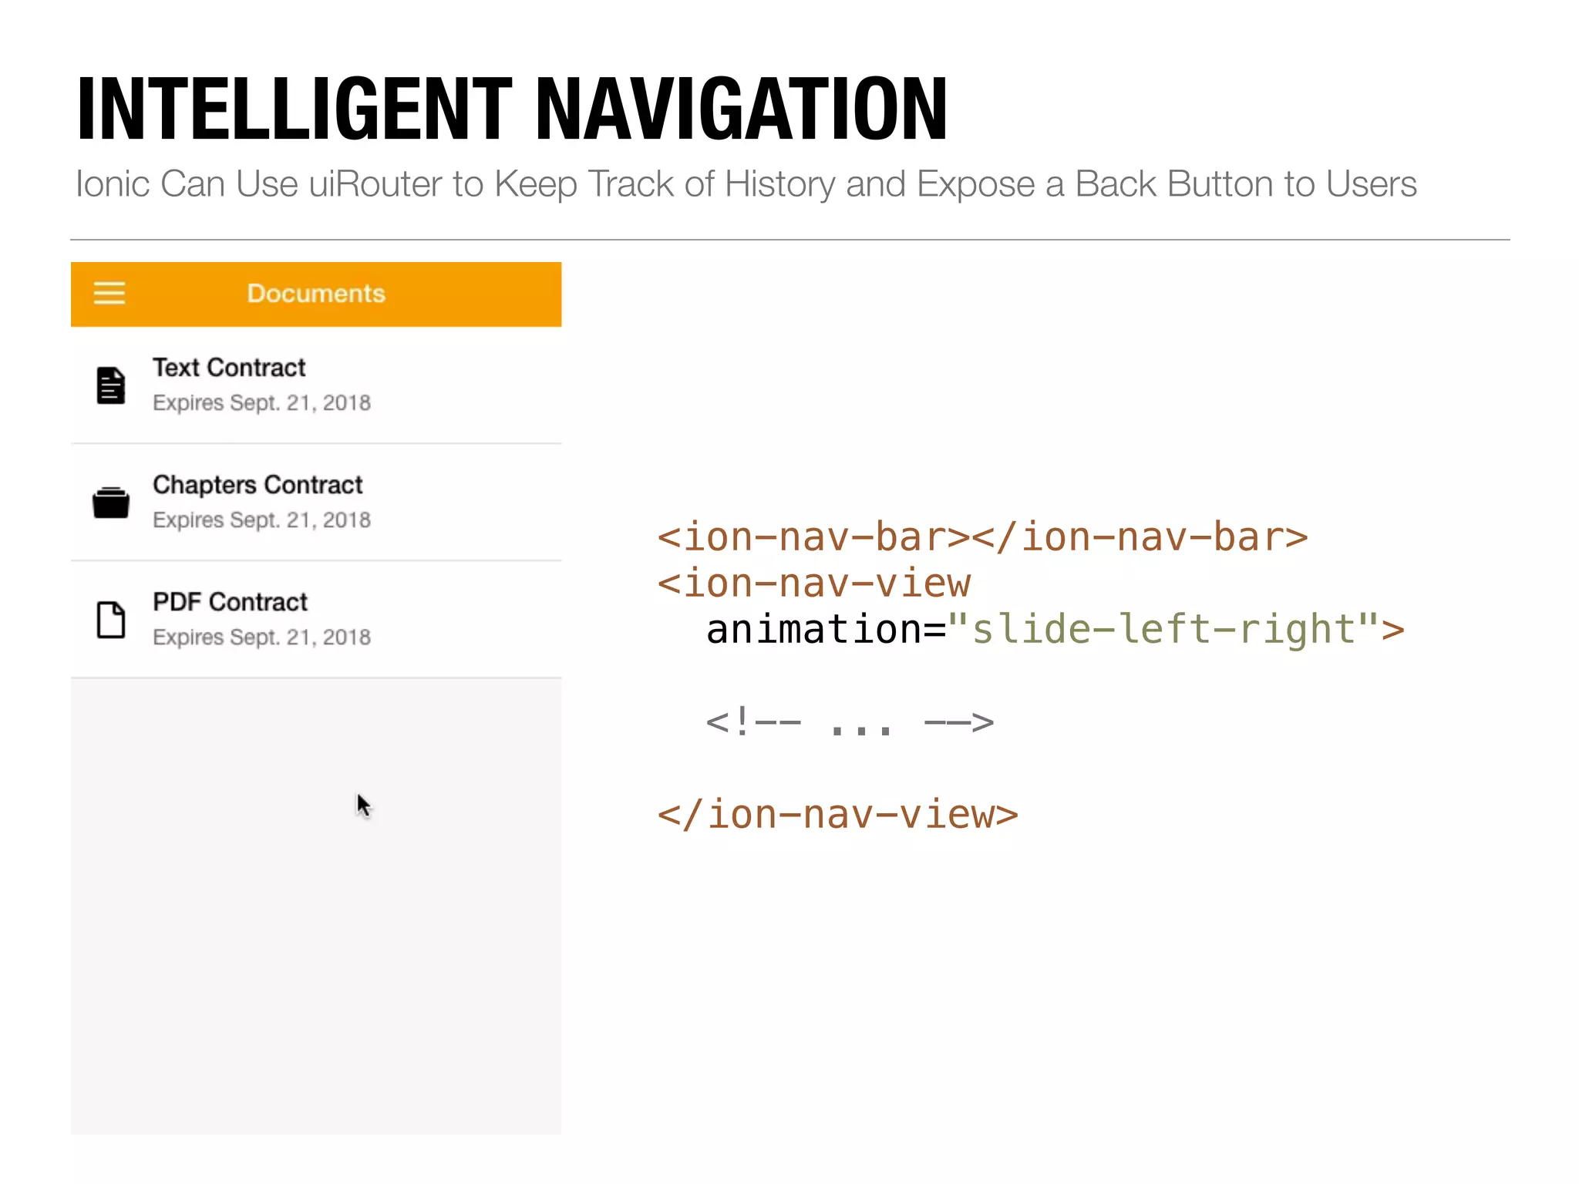Open the Text Contract title
The width and height of the screenshot is (1579, 1184).
coord(229,368)
